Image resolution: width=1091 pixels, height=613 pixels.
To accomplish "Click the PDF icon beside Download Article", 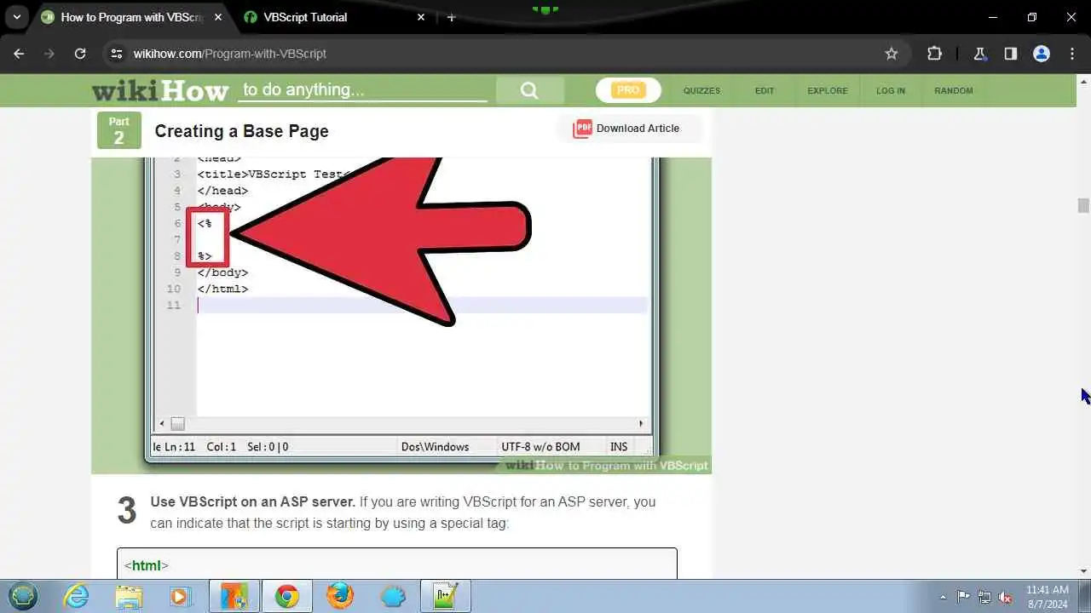I will pos(582,129).
